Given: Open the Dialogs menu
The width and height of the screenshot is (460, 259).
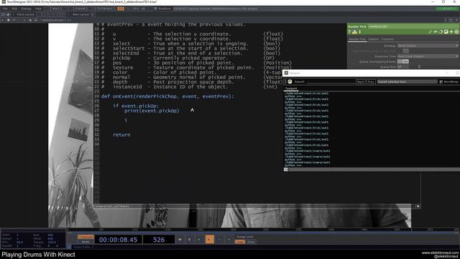Looking at the screenshot, I should (26, 9).
